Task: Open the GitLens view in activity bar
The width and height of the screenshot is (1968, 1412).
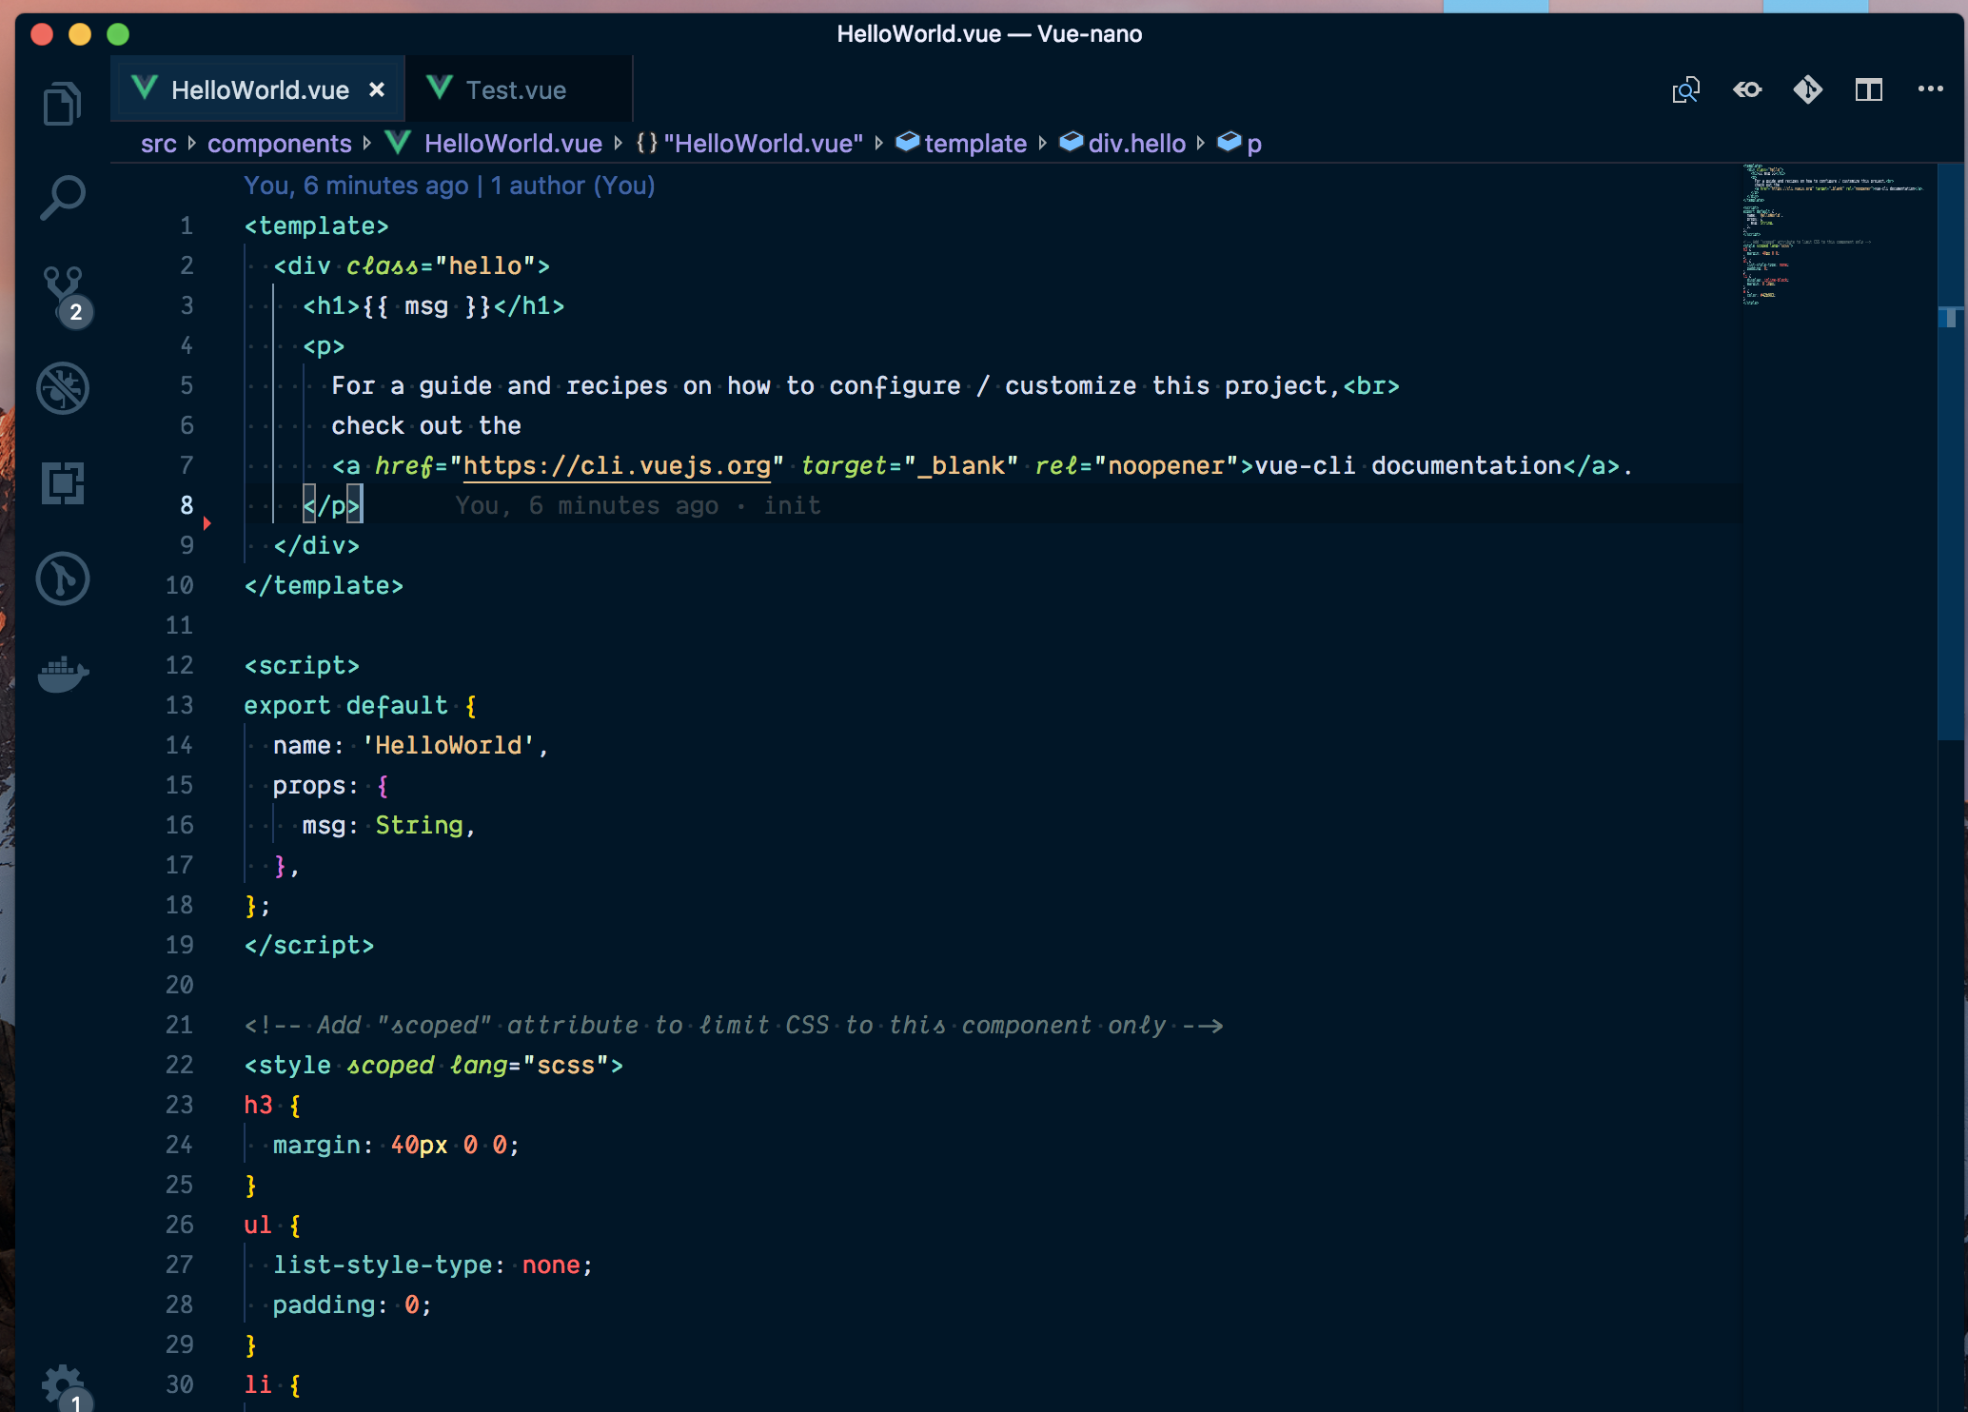Action: tap(63, 579)
